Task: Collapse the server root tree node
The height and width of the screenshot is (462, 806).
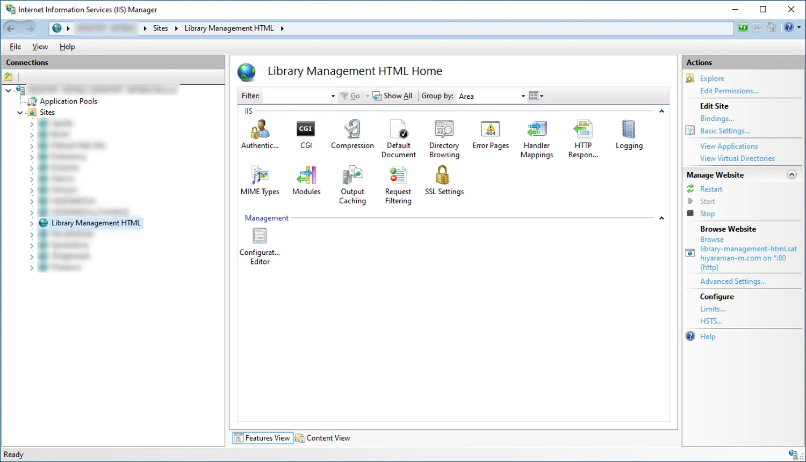Action: [8, 90]
